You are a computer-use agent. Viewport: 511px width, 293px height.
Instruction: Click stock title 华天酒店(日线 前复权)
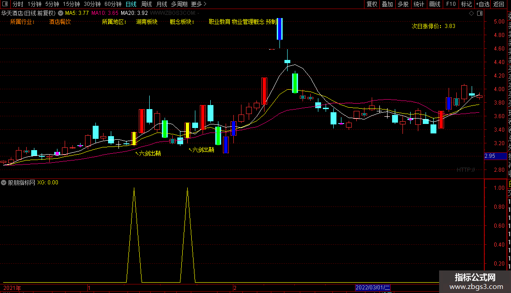coord(28,13)
